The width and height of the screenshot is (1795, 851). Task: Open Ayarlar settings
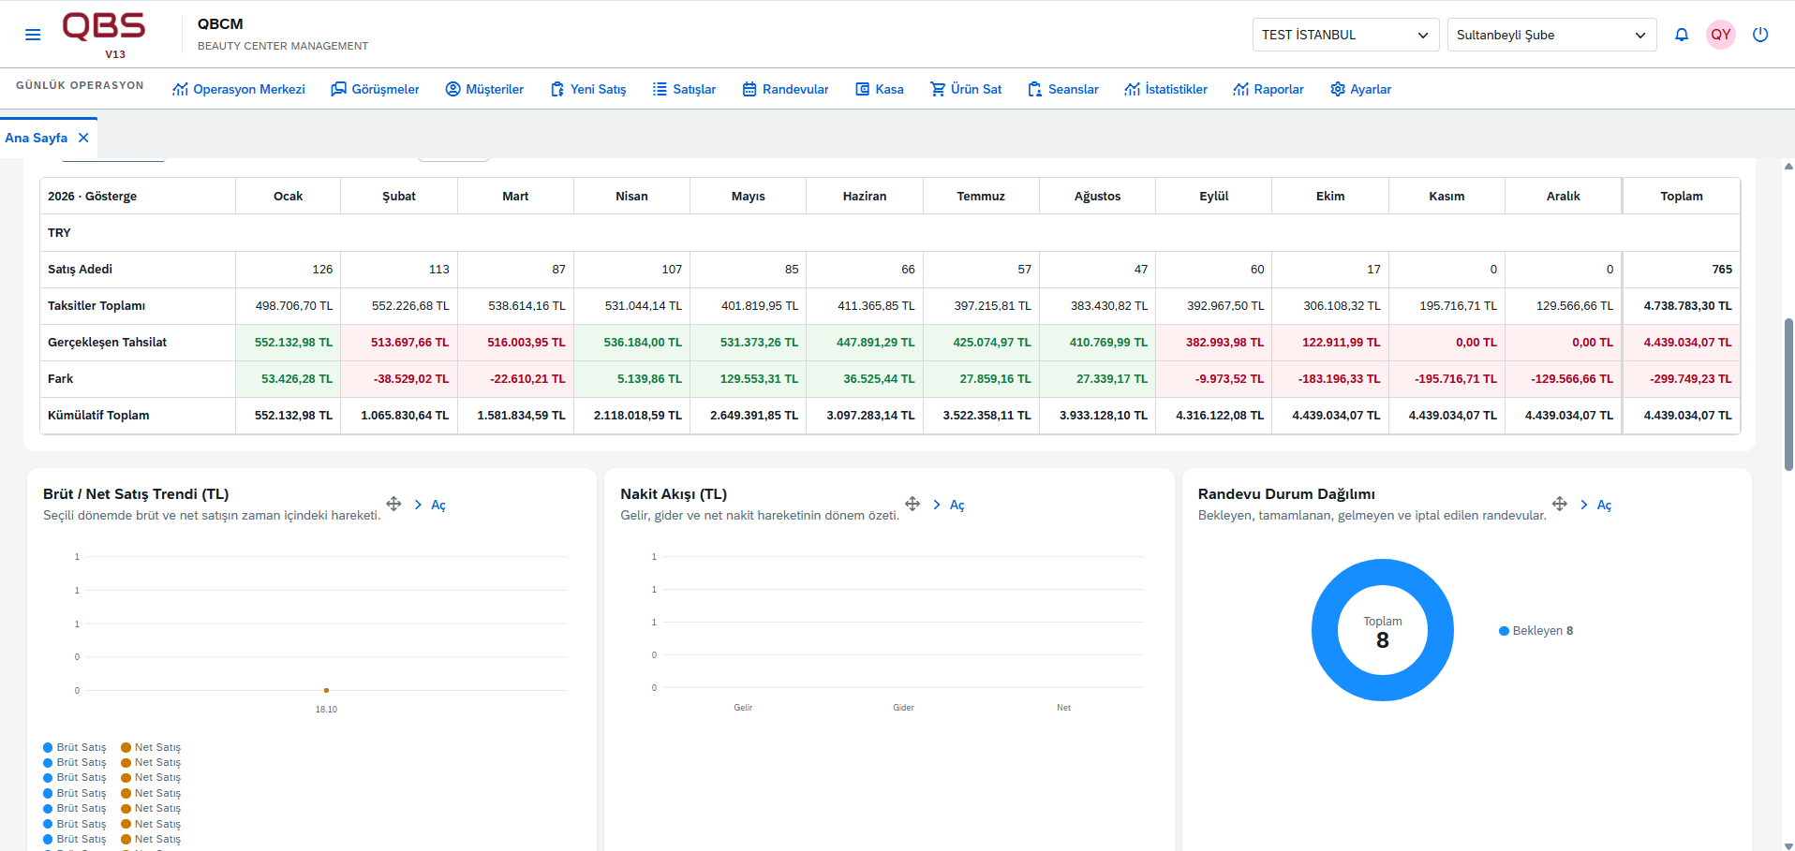(x=1360, y=89)
